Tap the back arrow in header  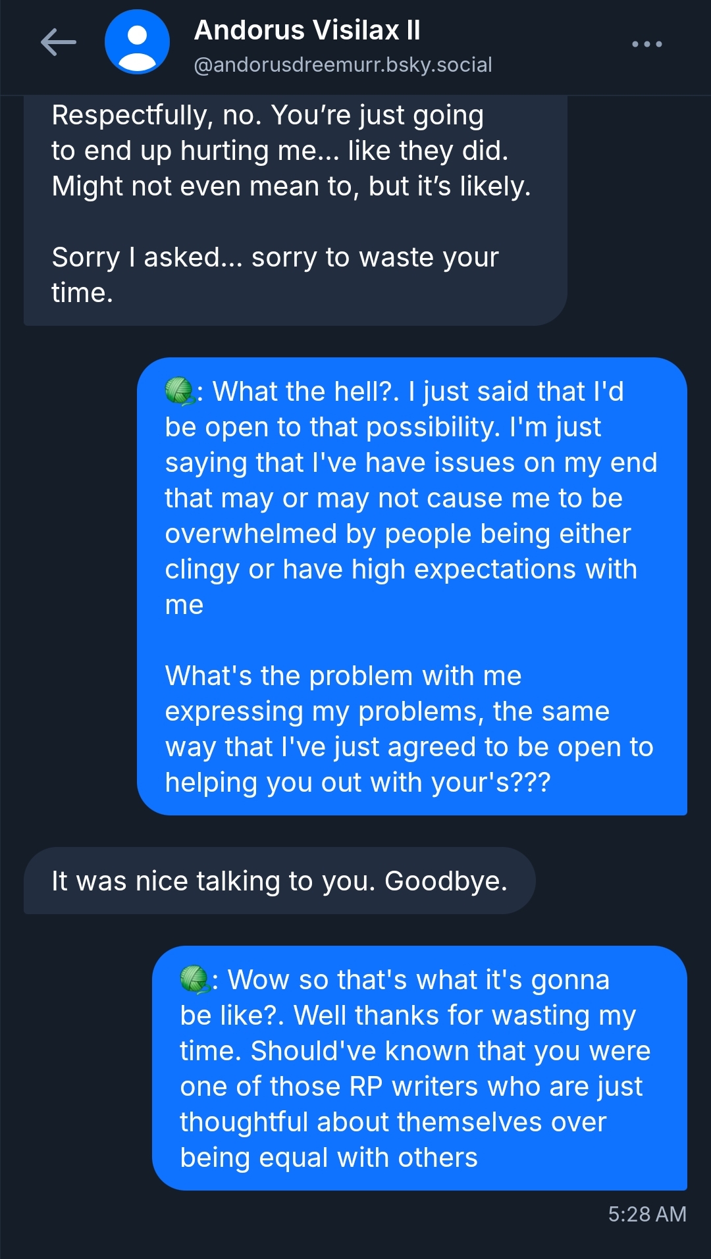pyautogui.click(x=59, y=43)
